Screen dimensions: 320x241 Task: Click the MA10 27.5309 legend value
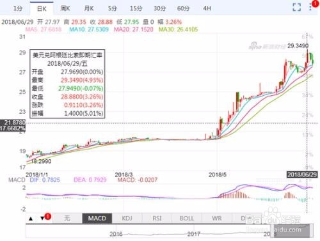tap(89, 29)
